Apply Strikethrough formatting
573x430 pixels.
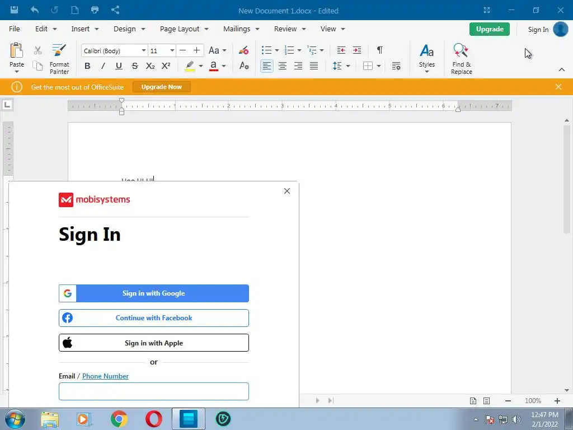pos(135,66)
